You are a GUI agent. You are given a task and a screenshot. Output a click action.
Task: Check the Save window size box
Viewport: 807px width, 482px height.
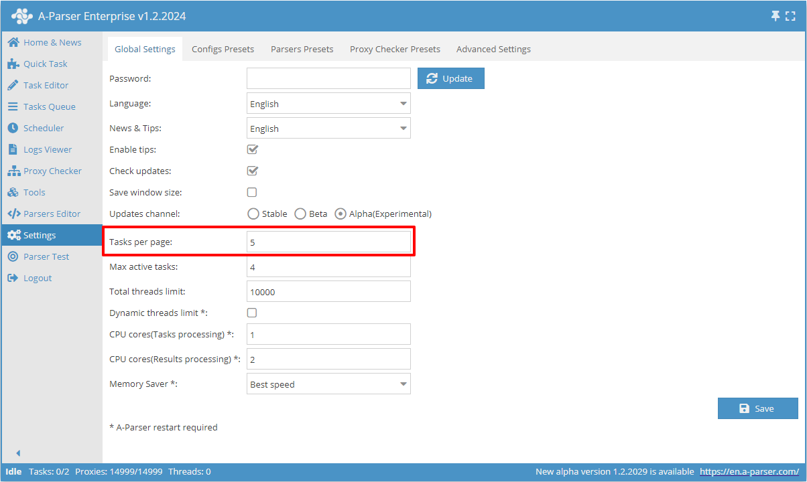252,193
